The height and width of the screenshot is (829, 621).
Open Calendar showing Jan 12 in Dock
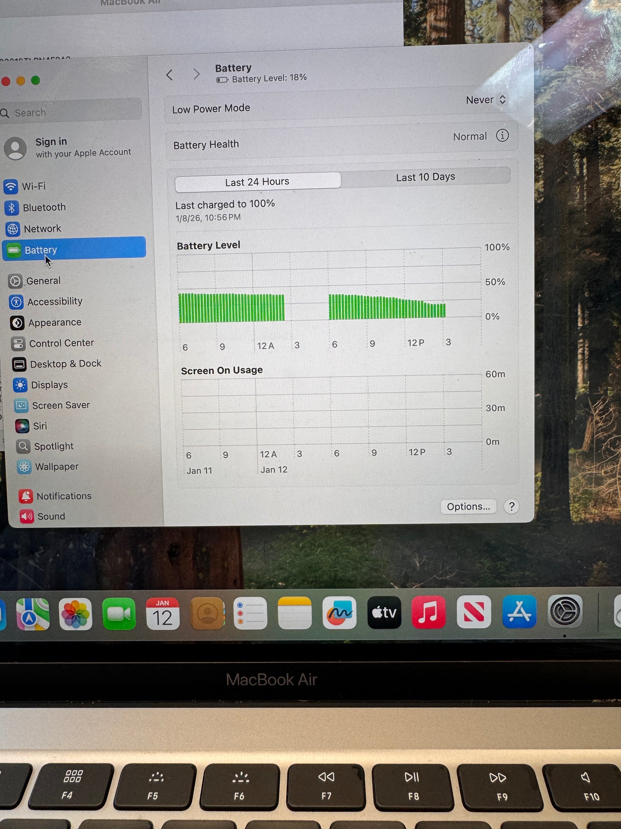pos(163,613)
